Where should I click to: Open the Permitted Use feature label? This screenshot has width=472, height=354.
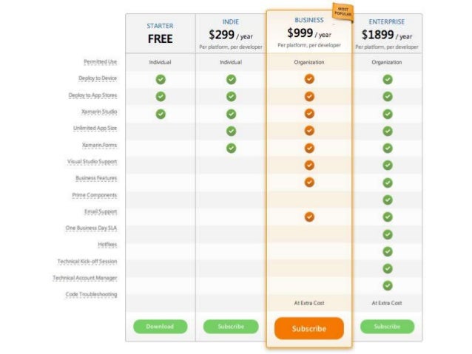(100, 61)
